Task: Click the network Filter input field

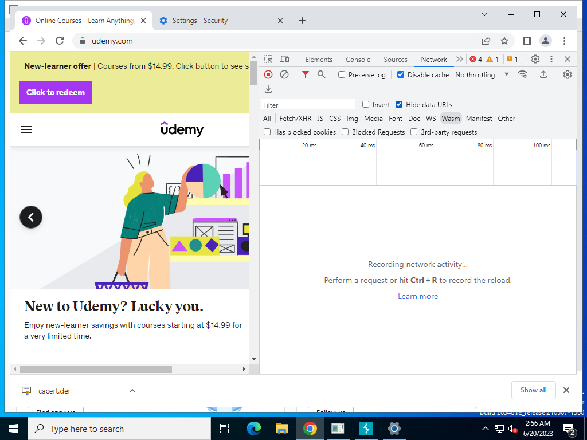Action: click(x=308, y=105)
